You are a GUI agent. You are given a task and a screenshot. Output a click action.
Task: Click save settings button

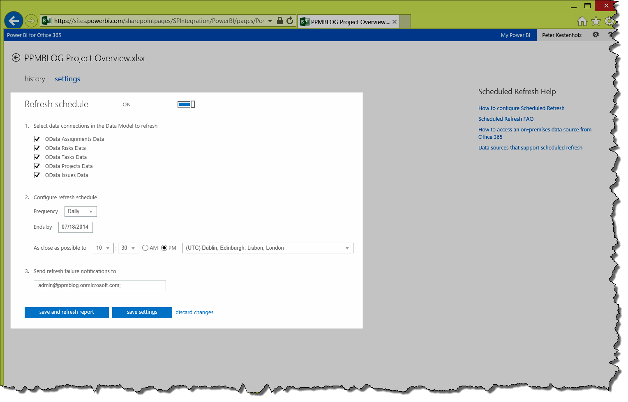(142, 312)
